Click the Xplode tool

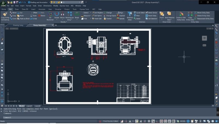121,19
